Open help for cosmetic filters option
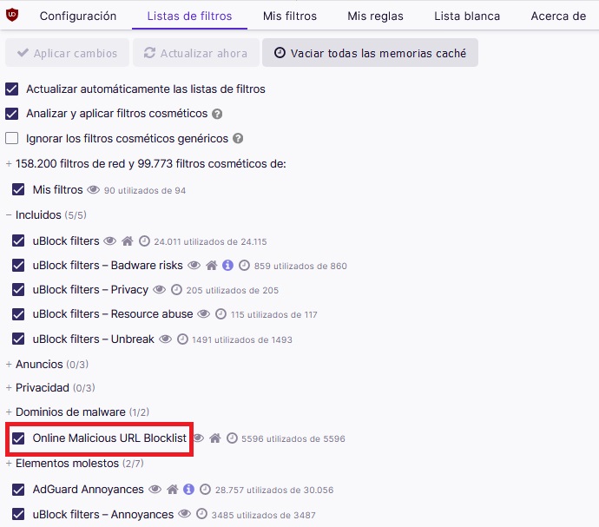This screenshot has width=599, height=527. (x=217, y=114)
